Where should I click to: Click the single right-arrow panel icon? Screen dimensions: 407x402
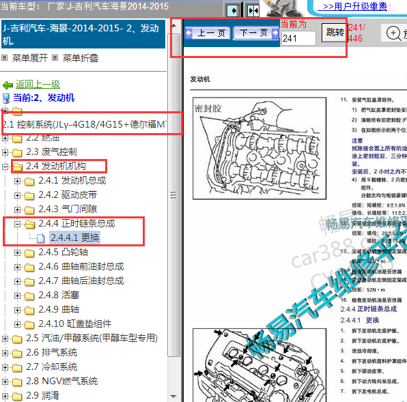coord(233,11)
